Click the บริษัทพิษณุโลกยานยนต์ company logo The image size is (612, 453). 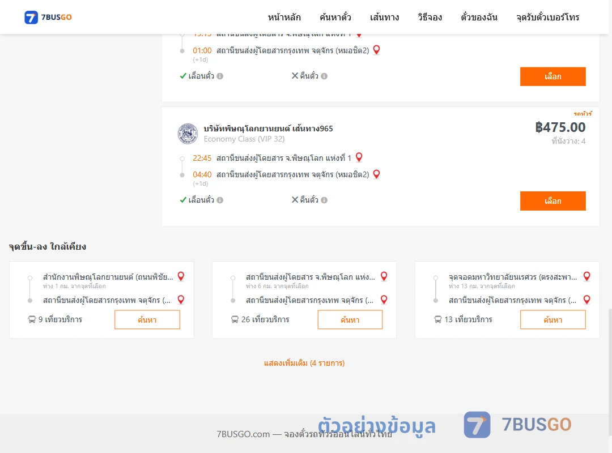pos(188,134)
